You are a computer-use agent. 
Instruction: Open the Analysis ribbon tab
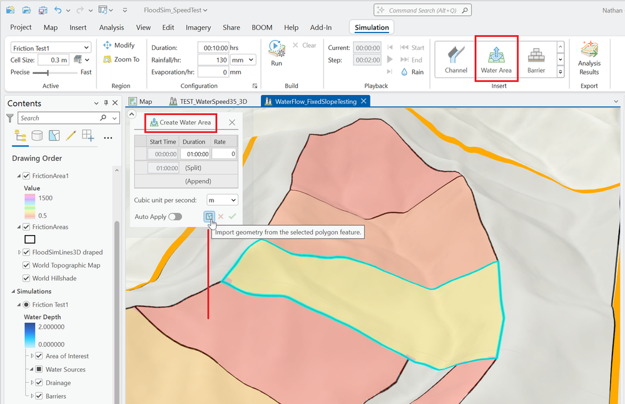coord(111,28)
